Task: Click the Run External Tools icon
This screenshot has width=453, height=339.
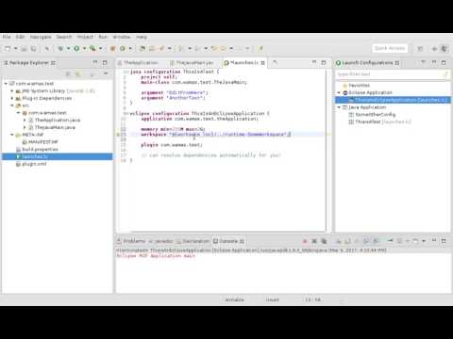Action: pyautogui.click(x=92, y=49)
